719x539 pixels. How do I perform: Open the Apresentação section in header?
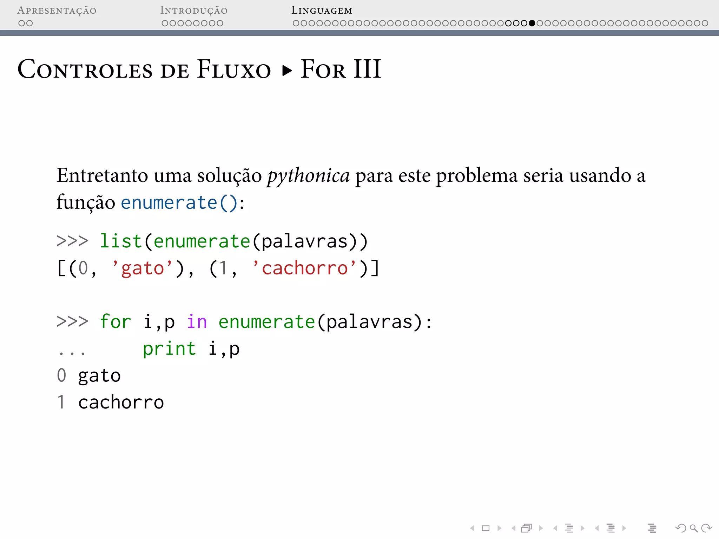pyautogui.click(x=57, y=11)
